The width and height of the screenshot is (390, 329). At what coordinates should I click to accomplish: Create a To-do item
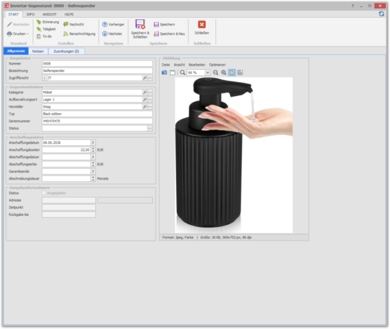44,36
